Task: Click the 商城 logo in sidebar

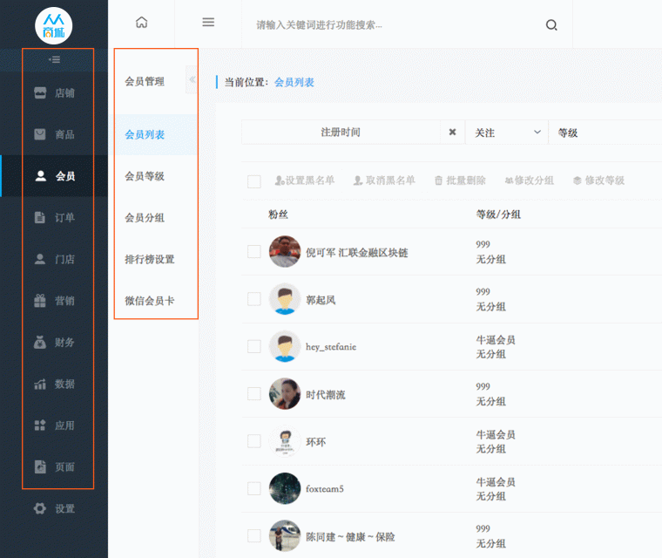Action: [54, 26]
